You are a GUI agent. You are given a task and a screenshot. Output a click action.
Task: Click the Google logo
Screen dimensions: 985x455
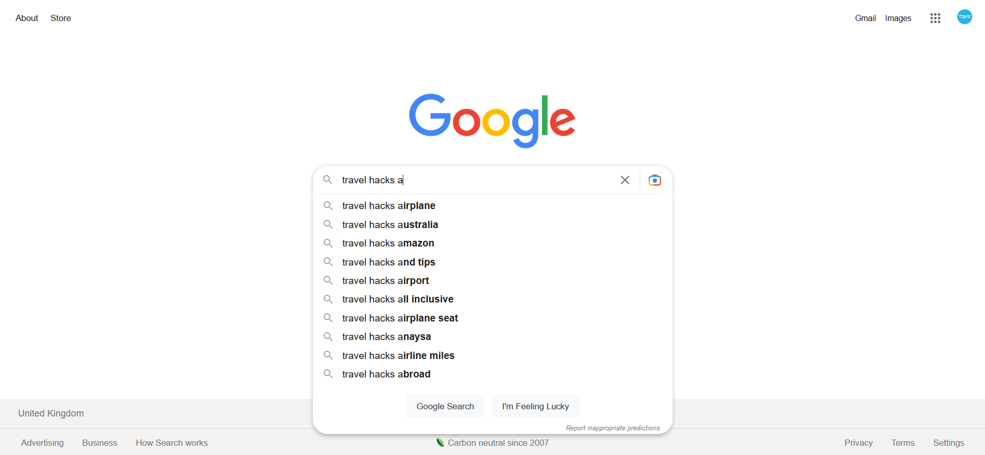pos(492,121)
